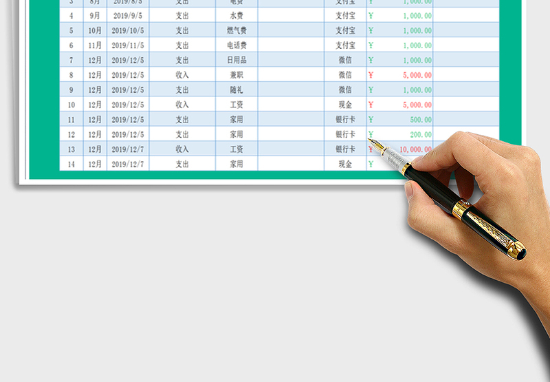Select the date cell 2019/9/5

(x=127, y=15)
